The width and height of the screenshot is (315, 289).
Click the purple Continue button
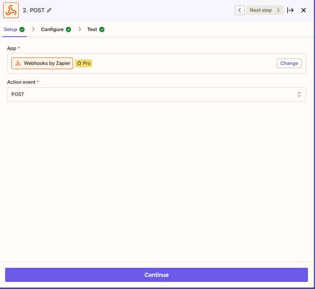[157, 275]
